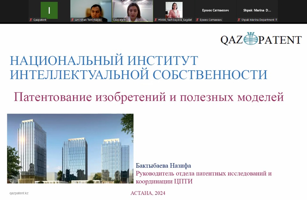The image size is (307, 200).
Task: Open the qazpatent.kz link in slide footer
Action: tap(19, 193)
